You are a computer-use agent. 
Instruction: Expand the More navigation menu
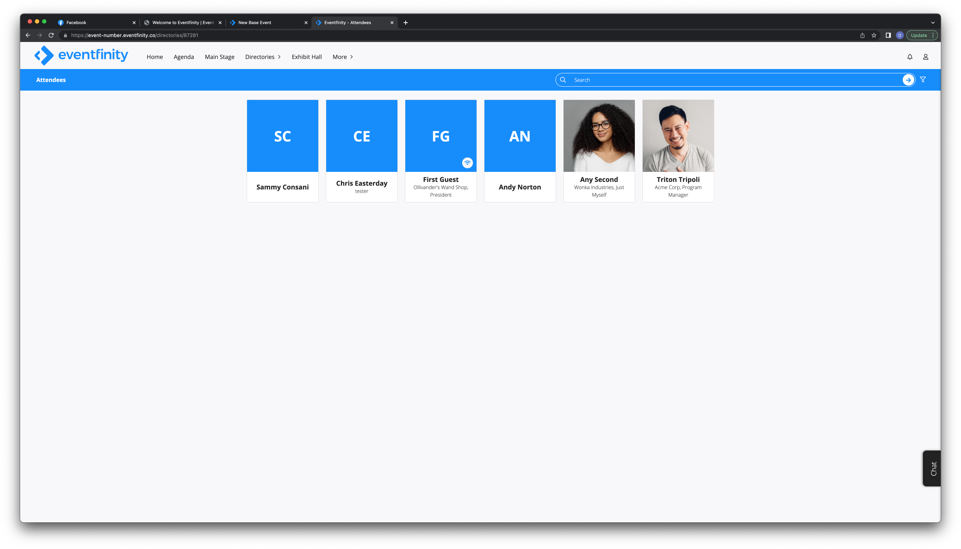pos(342,57)
